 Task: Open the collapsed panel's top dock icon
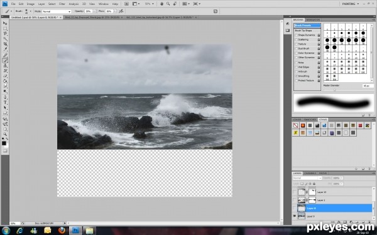[288, 24]
